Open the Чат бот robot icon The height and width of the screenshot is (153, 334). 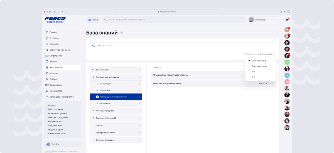(x=48, y=144)
